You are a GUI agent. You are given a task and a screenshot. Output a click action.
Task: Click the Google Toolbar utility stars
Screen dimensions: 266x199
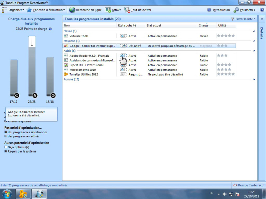[222, 45]
